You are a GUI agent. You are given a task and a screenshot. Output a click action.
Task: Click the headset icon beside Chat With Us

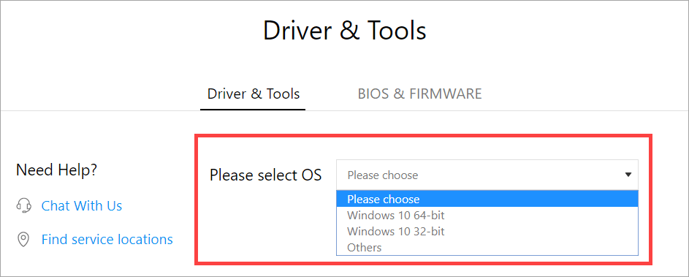(23, 205)
